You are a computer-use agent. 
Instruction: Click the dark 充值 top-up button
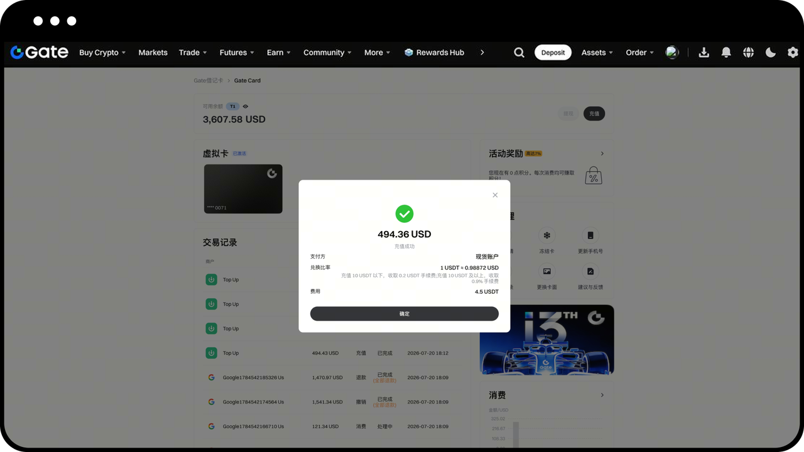pyautogui.click(x=594, y=114)
